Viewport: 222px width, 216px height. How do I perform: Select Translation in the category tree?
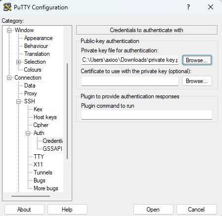pyautogui.click(x=37, y=54)
